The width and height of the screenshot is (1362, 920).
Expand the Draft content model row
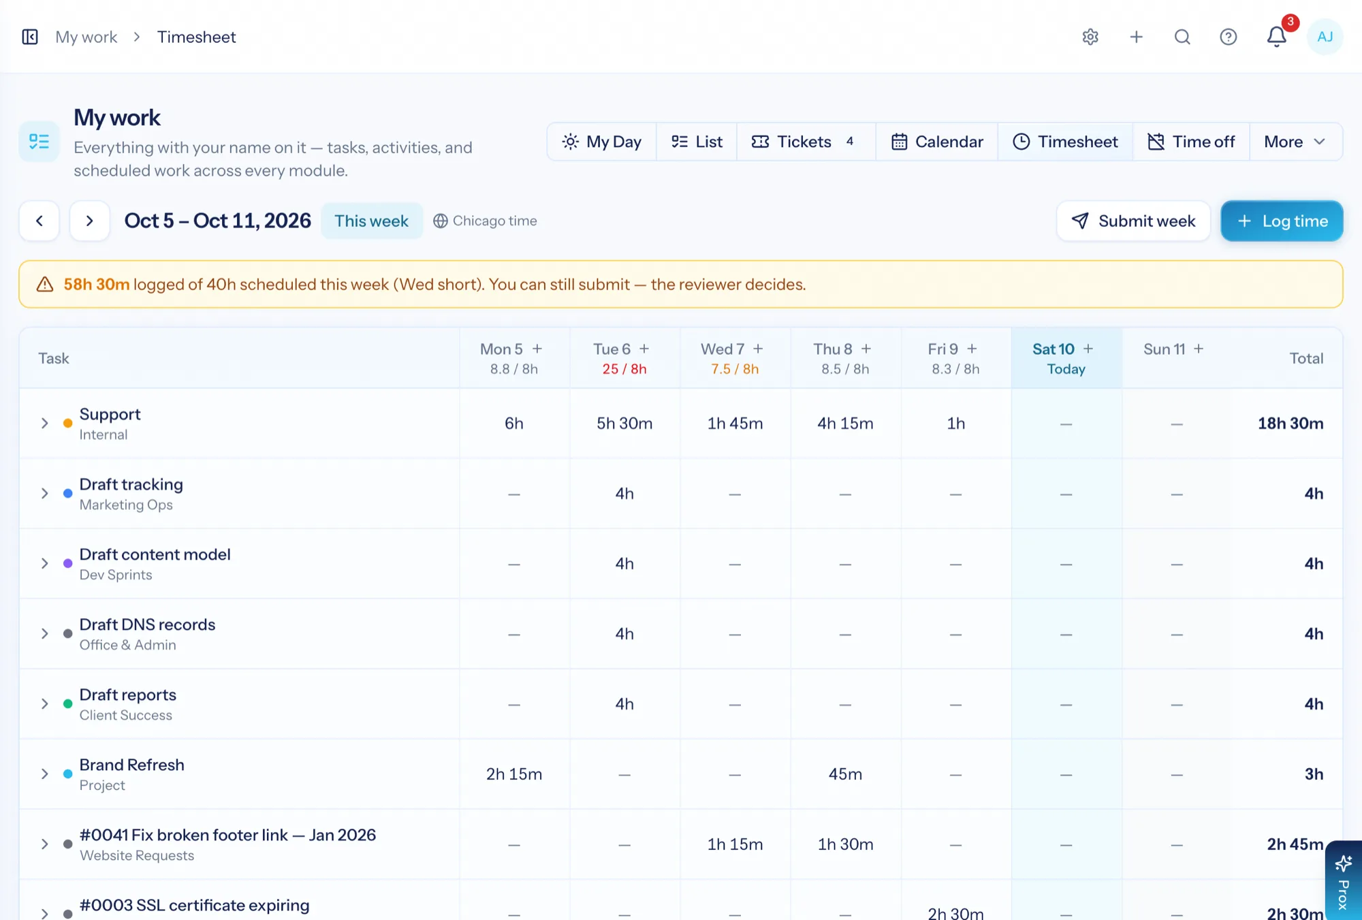(45, 563)
